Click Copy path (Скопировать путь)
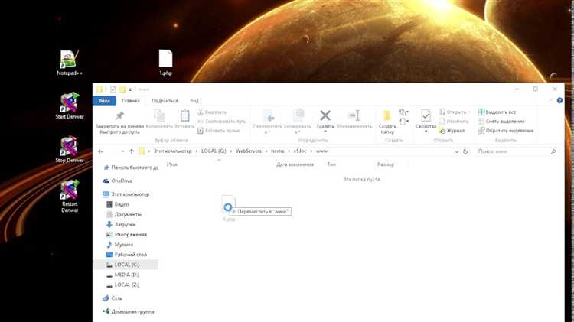The image size is (574, 322). pos(221,122)
